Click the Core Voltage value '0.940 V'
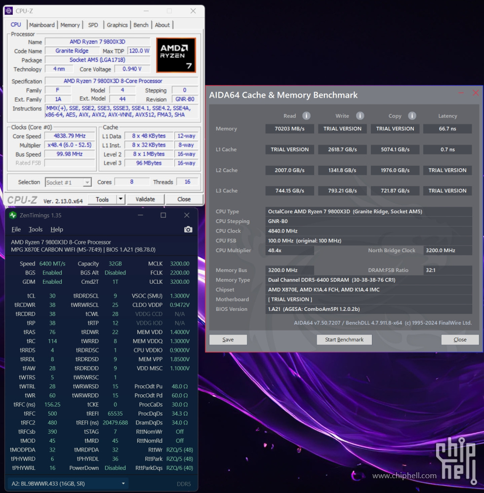The image size is (484, 493). 132,69
